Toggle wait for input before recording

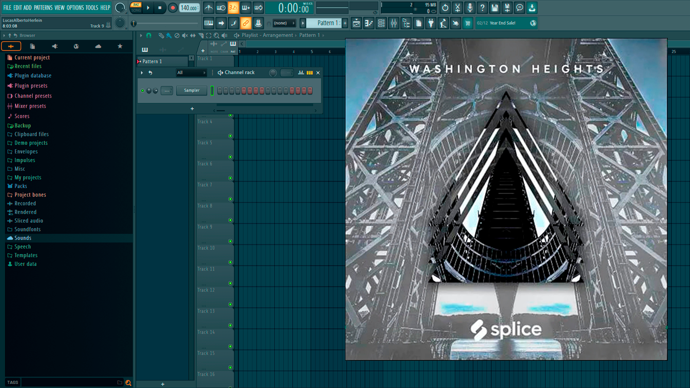click(221, 8)
